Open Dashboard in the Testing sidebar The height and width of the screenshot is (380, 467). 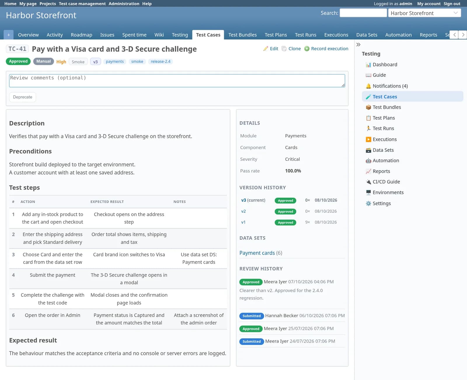[385, 65]
